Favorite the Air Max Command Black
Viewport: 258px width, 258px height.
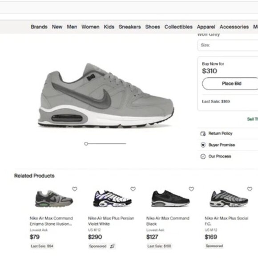[x=191, y=189]
